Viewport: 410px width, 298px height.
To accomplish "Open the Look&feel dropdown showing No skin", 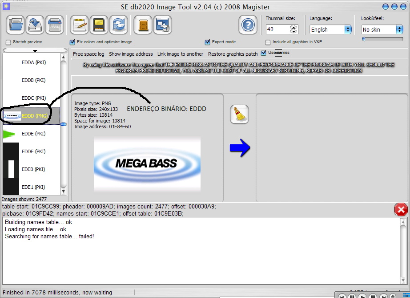I will coord(382,29).
